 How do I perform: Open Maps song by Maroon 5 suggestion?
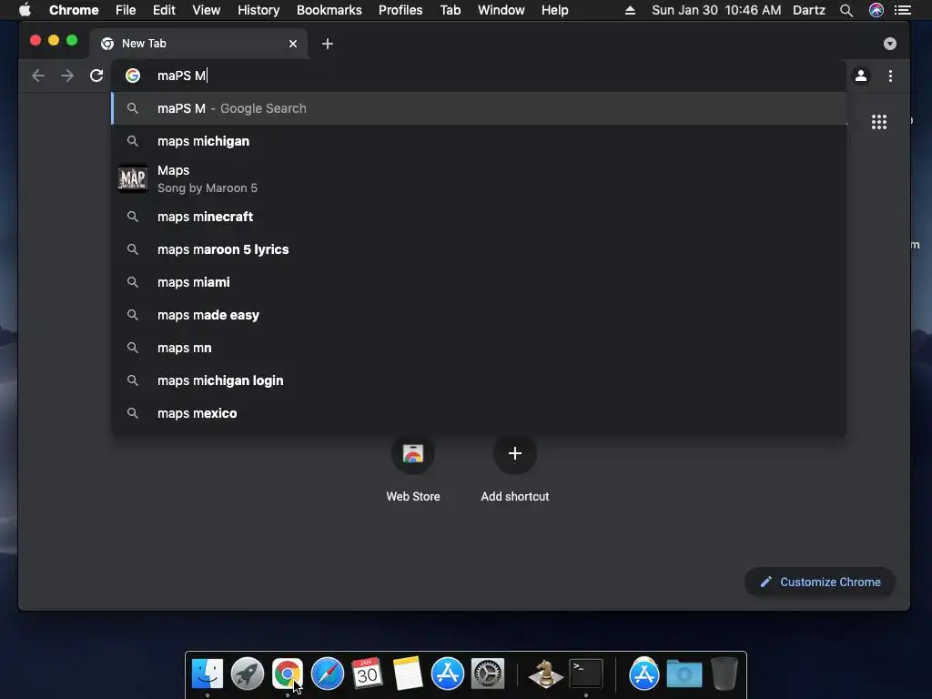[479, 179]
